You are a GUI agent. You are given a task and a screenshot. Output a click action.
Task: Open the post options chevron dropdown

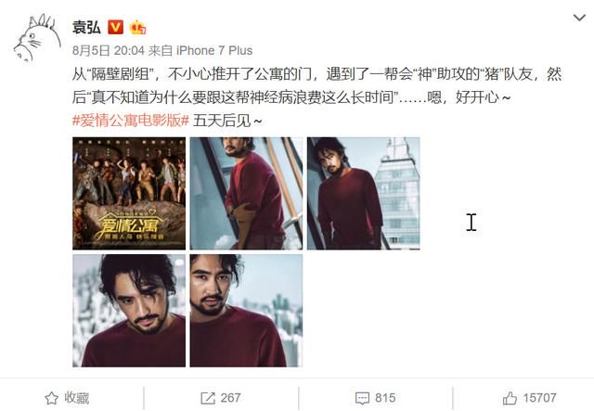coord(579,18)
